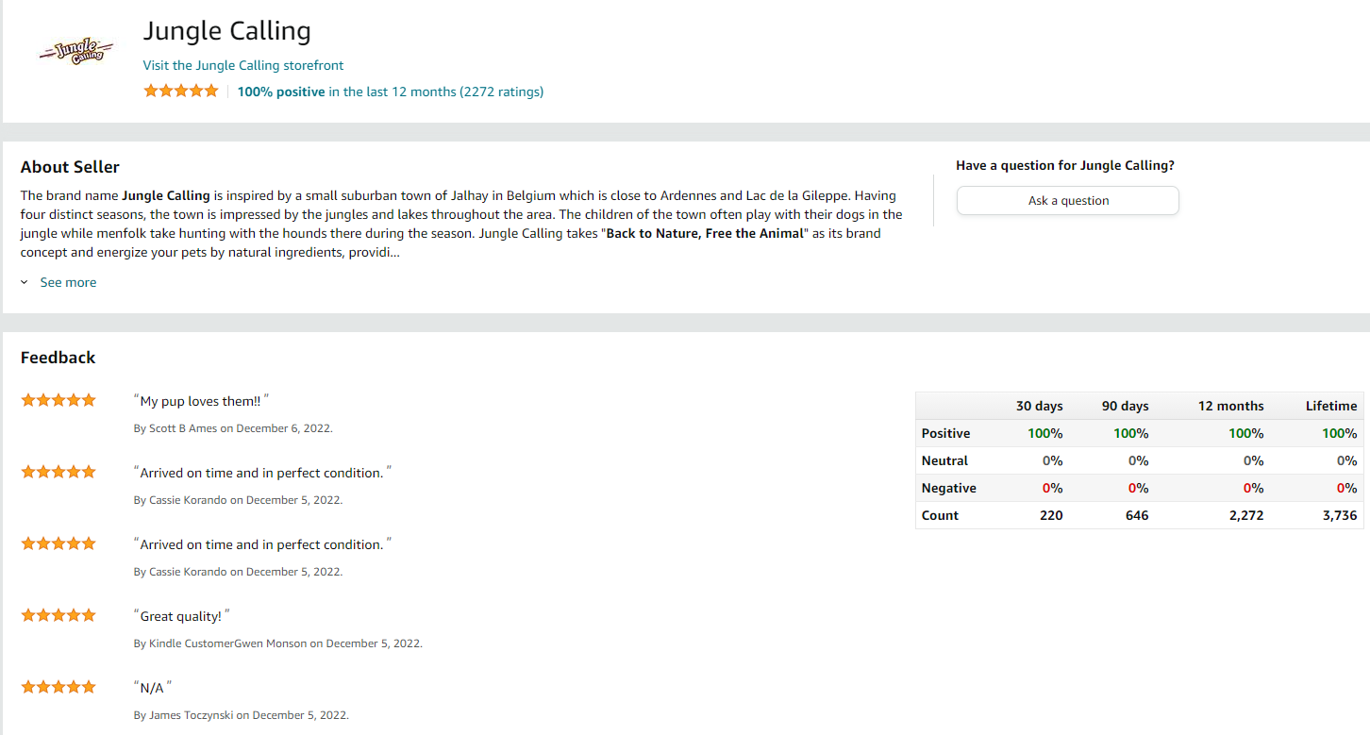Select the 'N/A' feedback text

click(153, 688)
